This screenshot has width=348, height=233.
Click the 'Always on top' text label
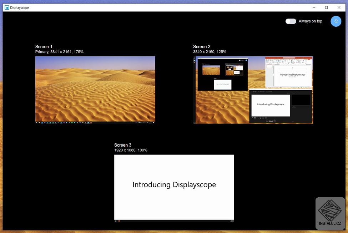pos(310,21)
